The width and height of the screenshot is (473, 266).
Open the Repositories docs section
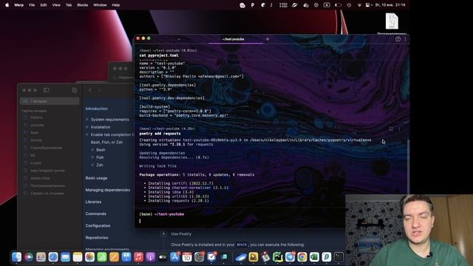coord(97,238)
